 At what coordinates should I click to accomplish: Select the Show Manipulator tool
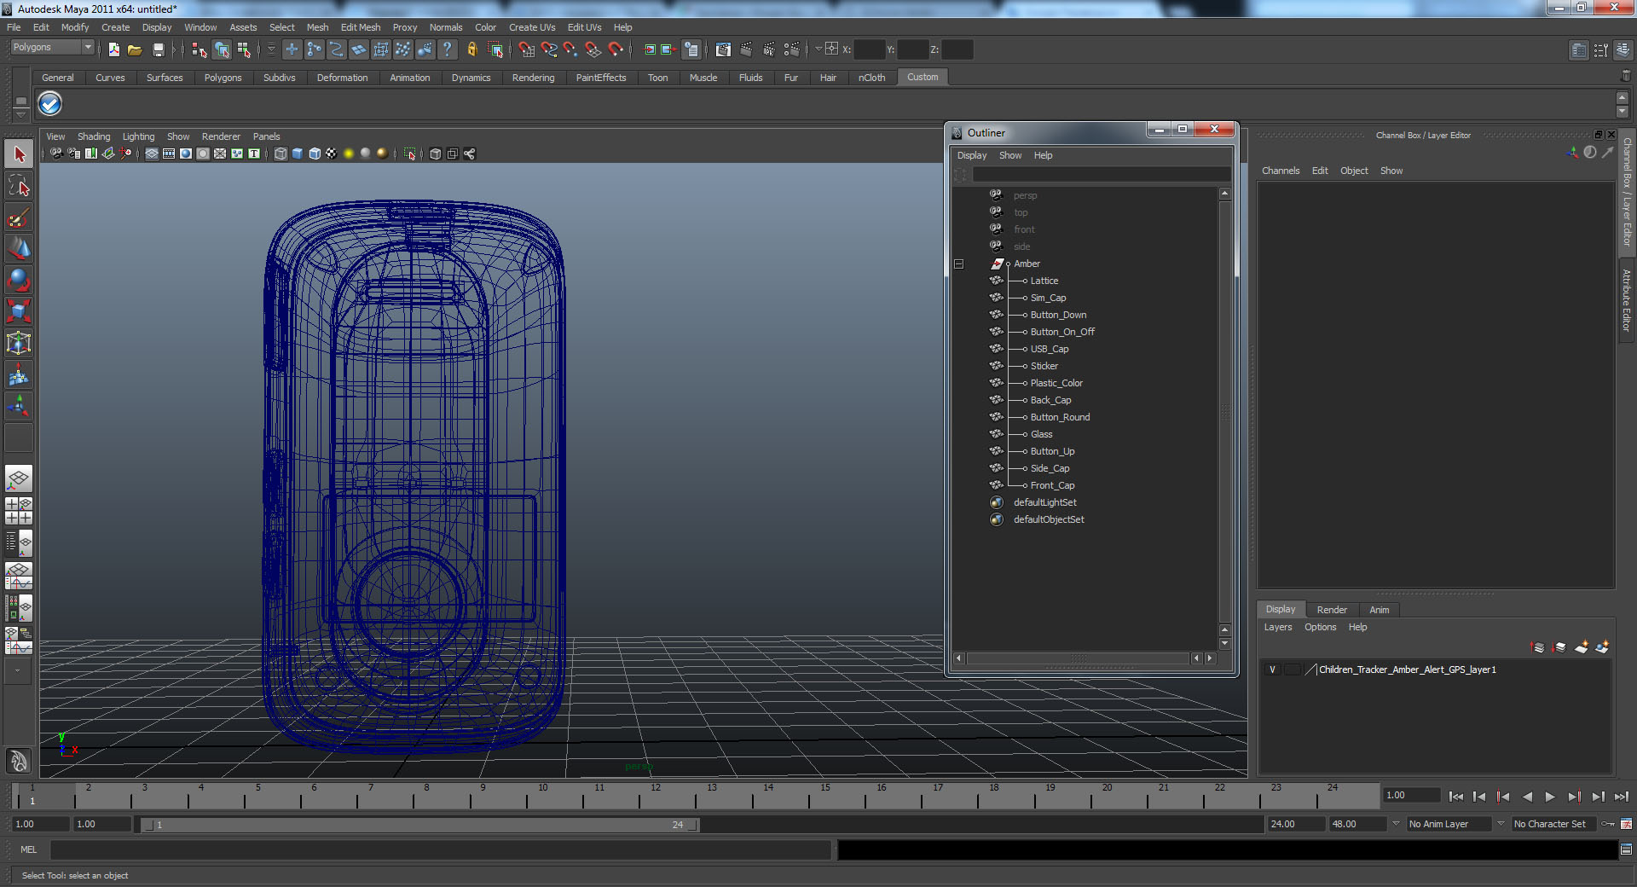[x=19, y=406]
